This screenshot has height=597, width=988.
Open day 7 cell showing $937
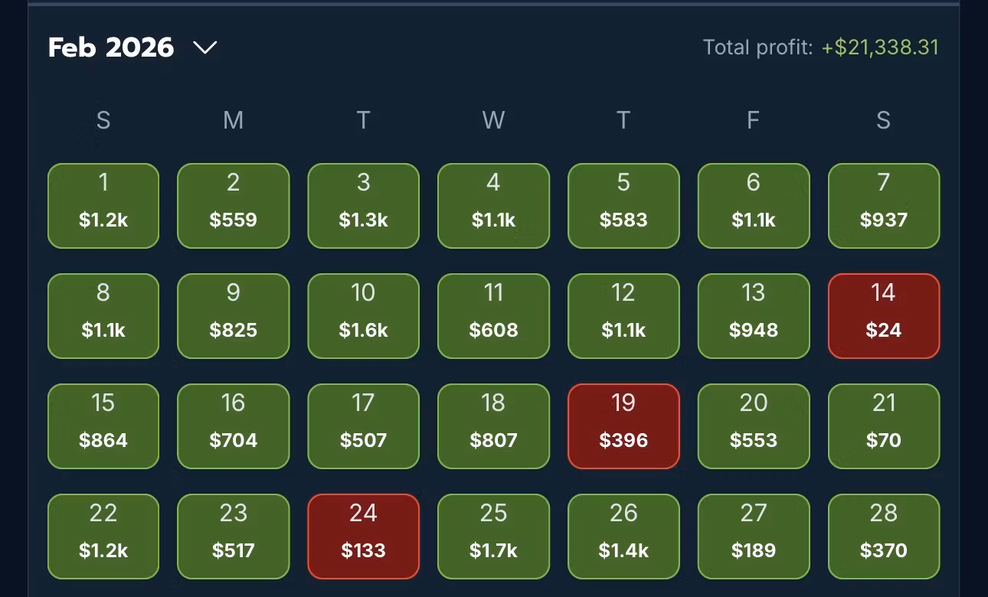(884, 206)
